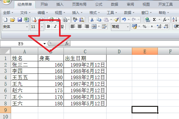This screenshot has width=179, height=119.
Task: Insert a hyperlink with globe icon
Action: [x=147, y=20]
